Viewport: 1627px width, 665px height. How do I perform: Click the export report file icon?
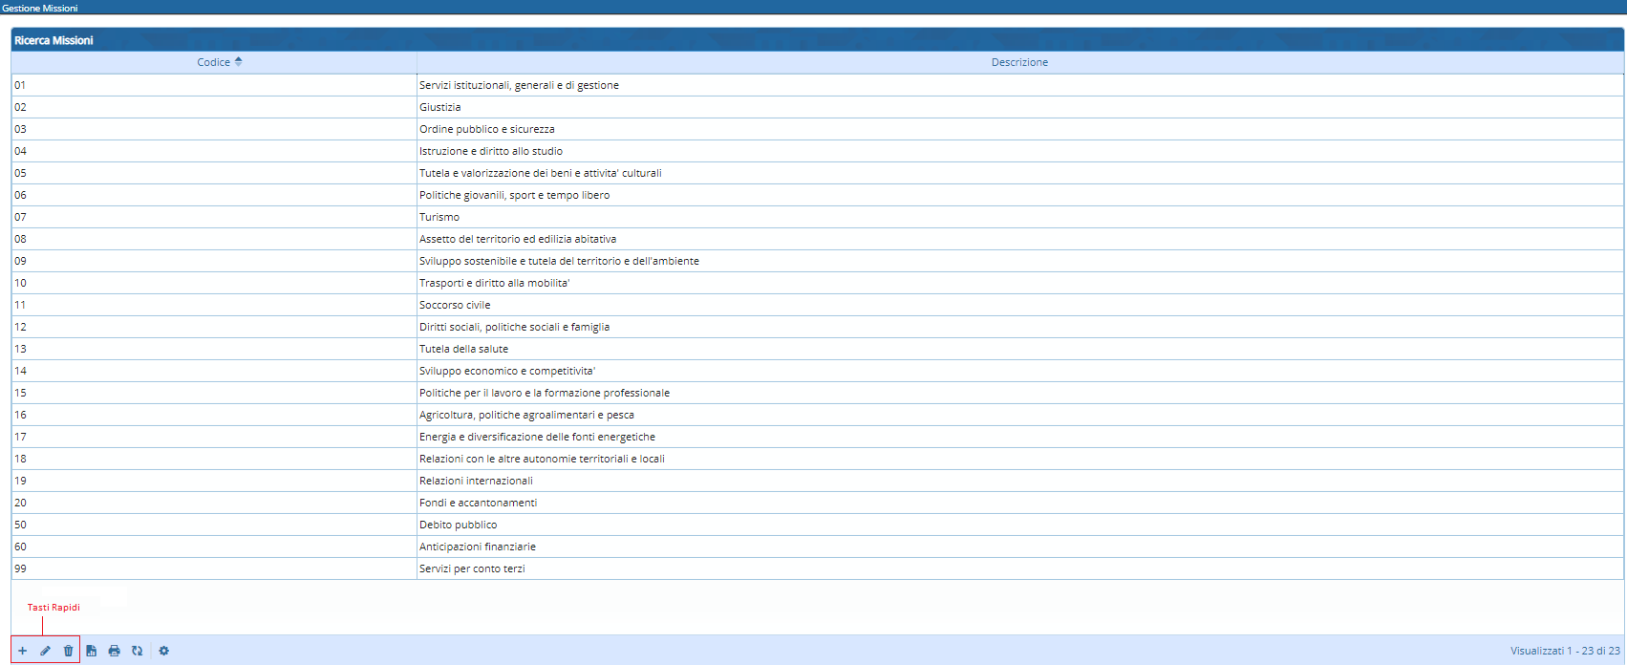[x=92, y=651]
